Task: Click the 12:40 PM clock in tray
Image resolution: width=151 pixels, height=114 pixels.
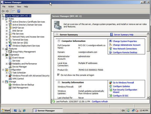Action: (144, 111)
